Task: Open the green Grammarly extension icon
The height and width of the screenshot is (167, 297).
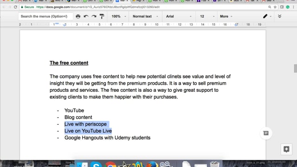Action: click(288, 7)
